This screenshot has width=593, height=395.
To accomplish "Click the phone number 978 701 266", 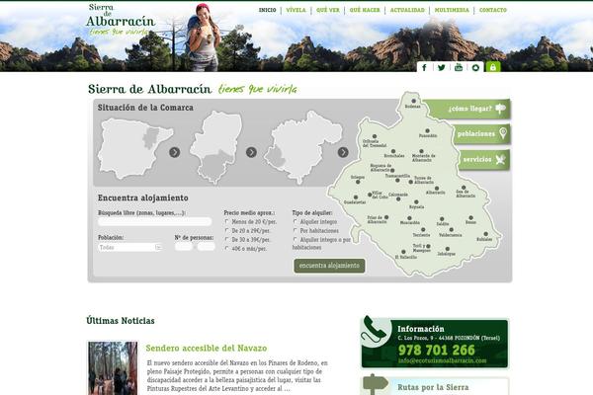I will tap(437, 350).
